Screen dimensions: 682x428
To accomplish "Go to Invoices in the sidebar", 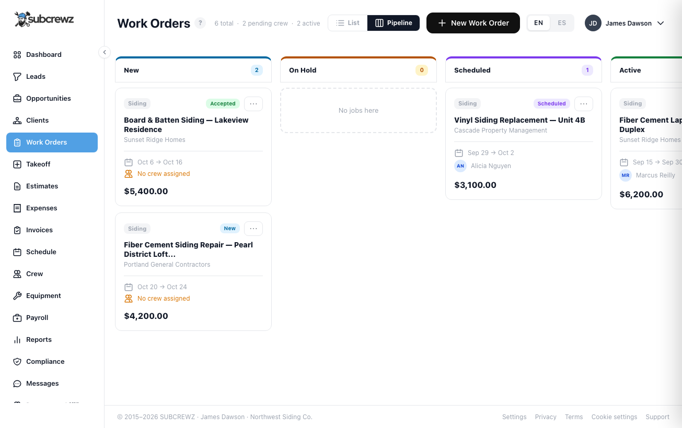I will (52, 230).
